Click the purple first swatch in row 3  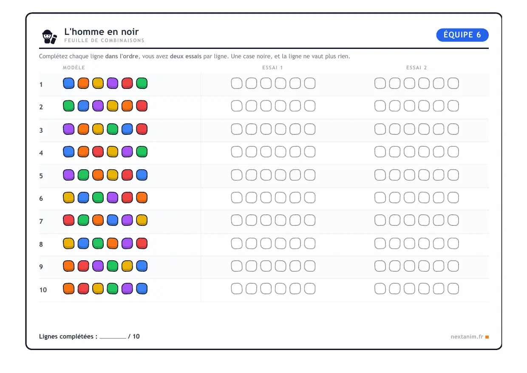pyautogui.click(x=69, y=129)
